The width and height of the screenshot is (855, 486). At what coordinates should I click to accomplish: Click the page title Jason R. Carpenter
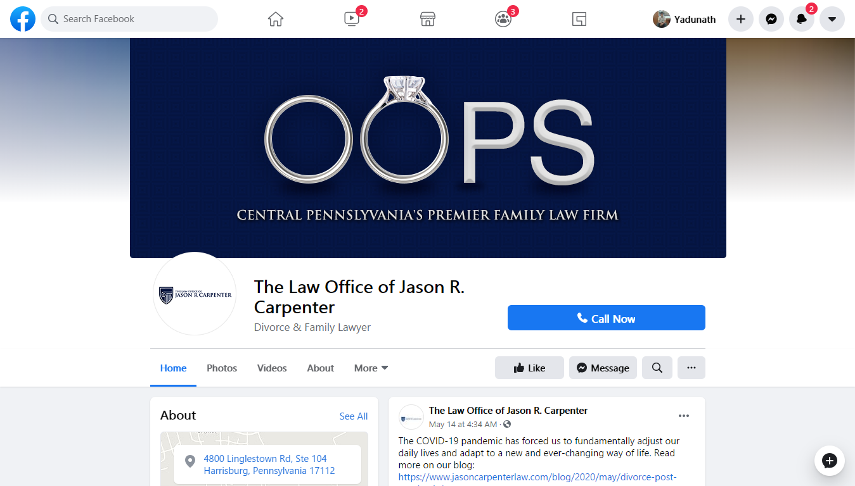(x=359, y=297)
